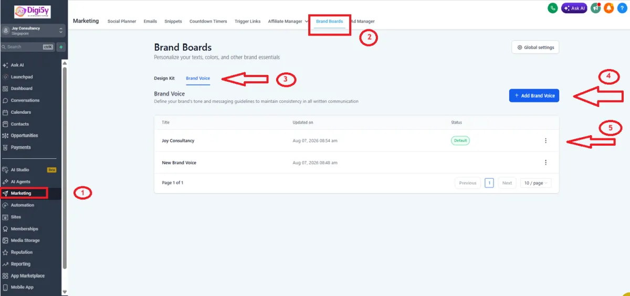Click into the sidebar Search field
Viewport: 630px width, 296px height.
click(28, 47)
